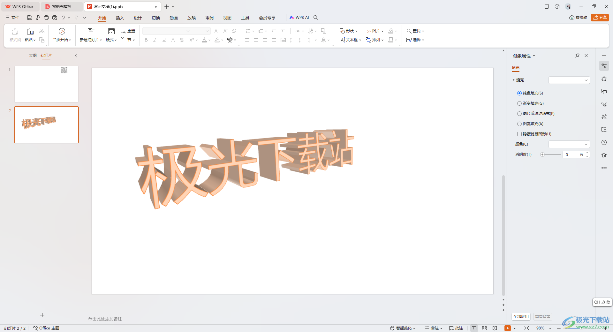Expand the Color (颜色) dropdown
The height and width of the screenshot is (332, 613).
tap(569, 144)
